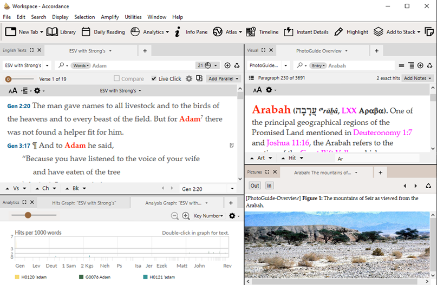Expand the Add Parallel dropdown

[x=224, y=79]
